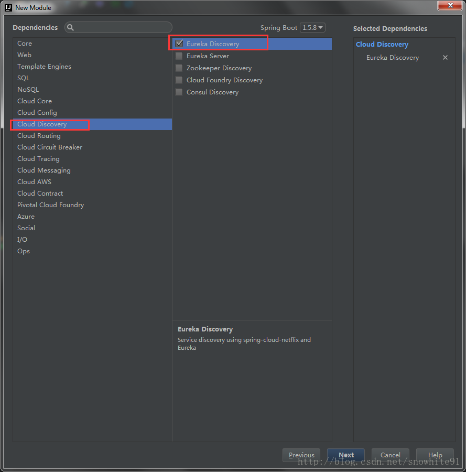466x472 pixels.
Task: Focus the dependencies search field
Action: point(118,27)
